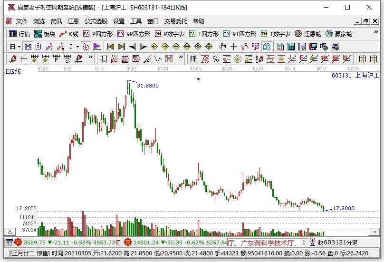Click the 沪 Shanghai index badge
384x262 pixels.
click(18, 243)
